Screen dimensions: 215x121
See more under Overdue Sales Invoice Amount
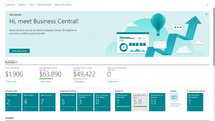(x=45, y=81)
